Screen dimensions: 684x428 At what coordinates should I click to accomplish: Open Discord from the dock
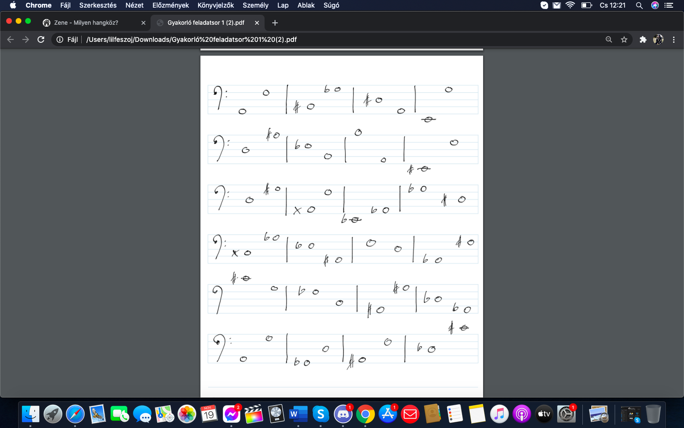click(343, 414)
